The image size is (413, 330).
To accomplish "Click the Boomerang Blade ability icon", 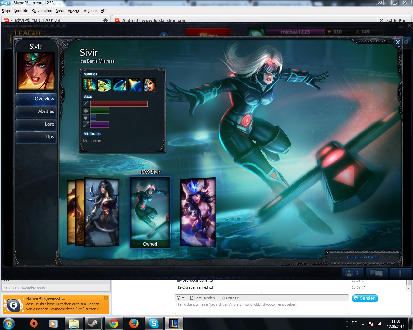I will [x=104, y=85].
